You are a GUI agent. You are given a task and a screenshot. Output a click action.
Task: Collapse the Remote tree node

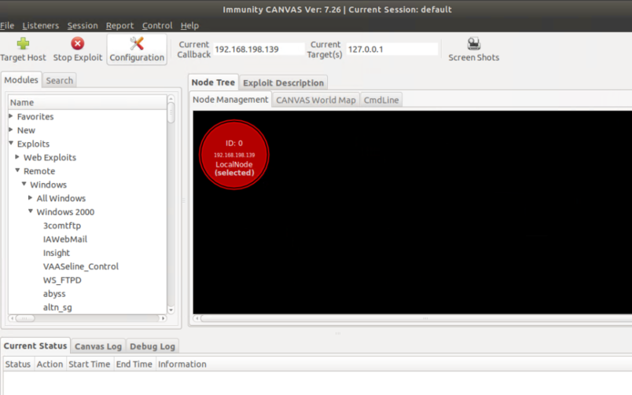point(17,170)
